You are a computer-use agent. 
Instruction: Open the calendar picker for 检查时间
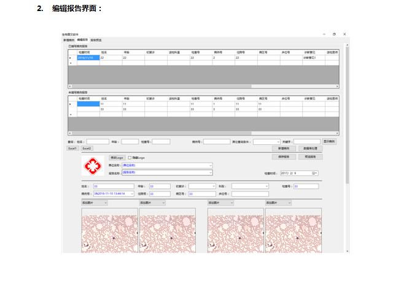coord(315,174)
